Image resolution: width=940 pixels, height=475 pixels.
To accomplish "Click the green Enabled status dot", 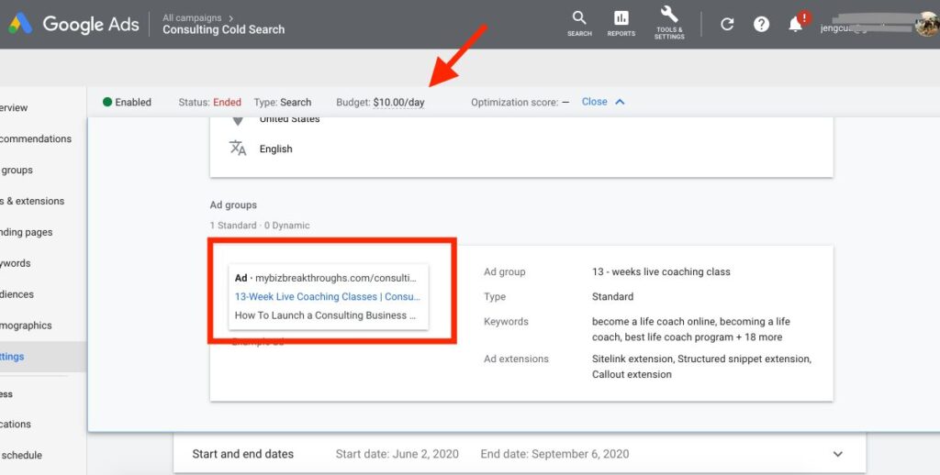I will (x=107, y=102).
